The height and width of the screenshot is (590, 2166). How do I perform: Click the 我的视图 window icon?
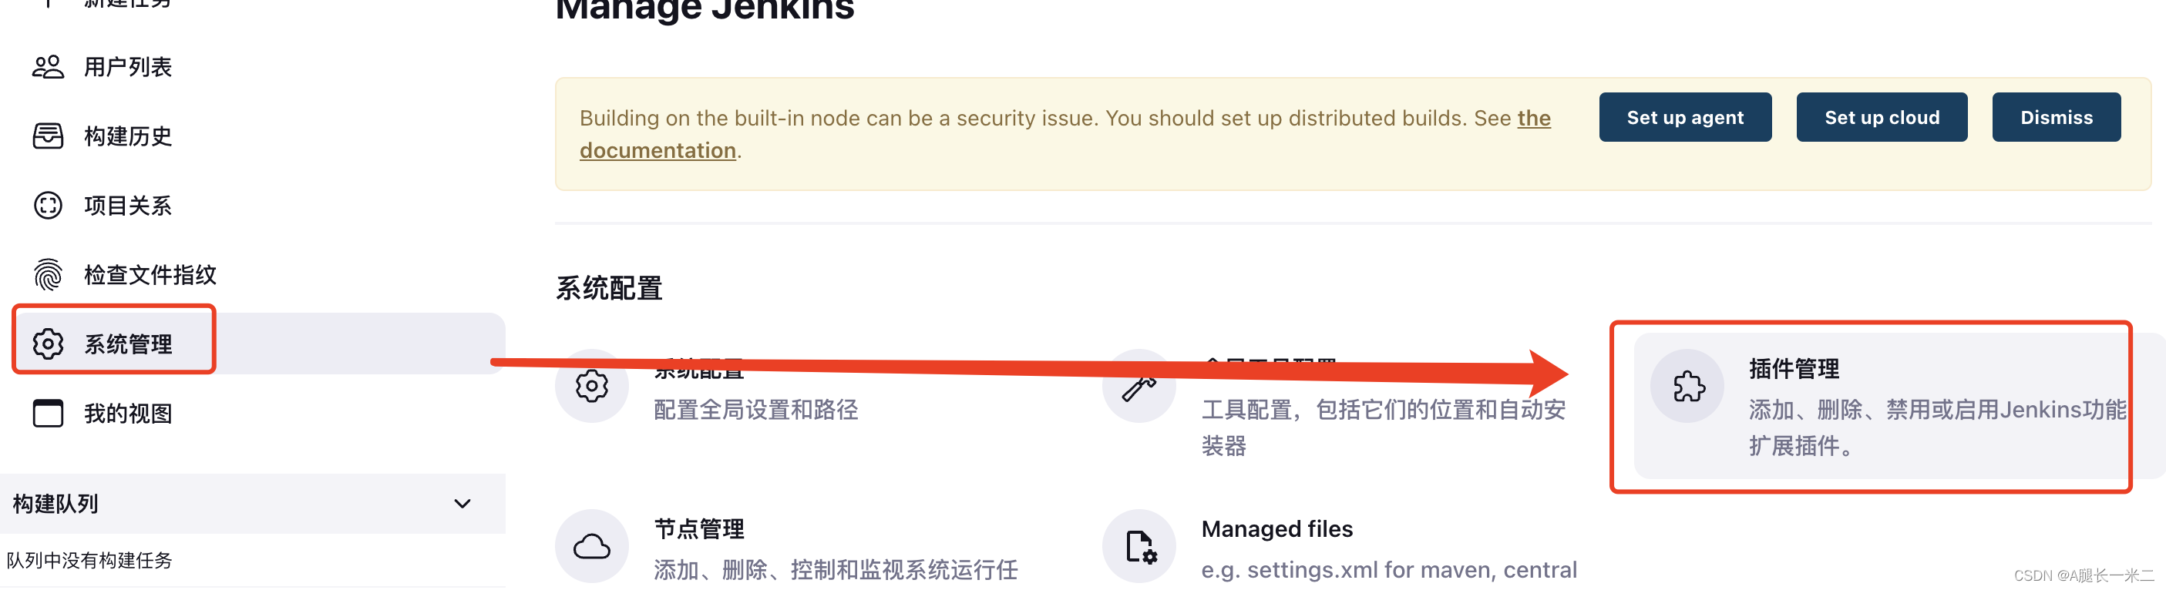pyautogui.click(x=48, y=414)
